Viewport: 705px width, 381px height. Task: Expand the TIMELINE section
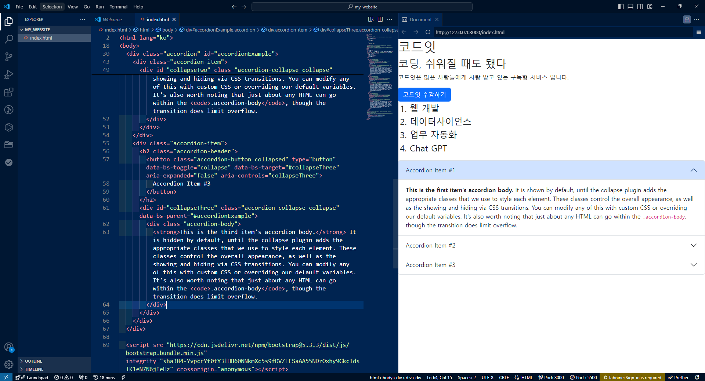pyautogui.click(x=54, y=369)
